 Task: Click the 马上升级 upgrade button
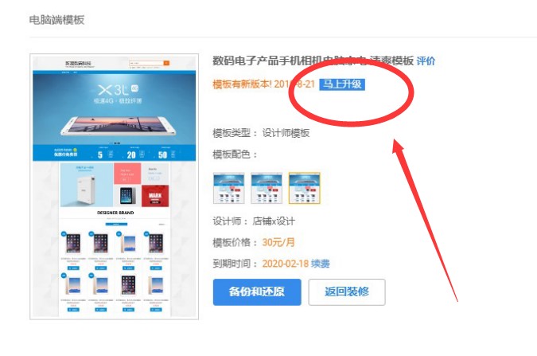tap(342, 84)
